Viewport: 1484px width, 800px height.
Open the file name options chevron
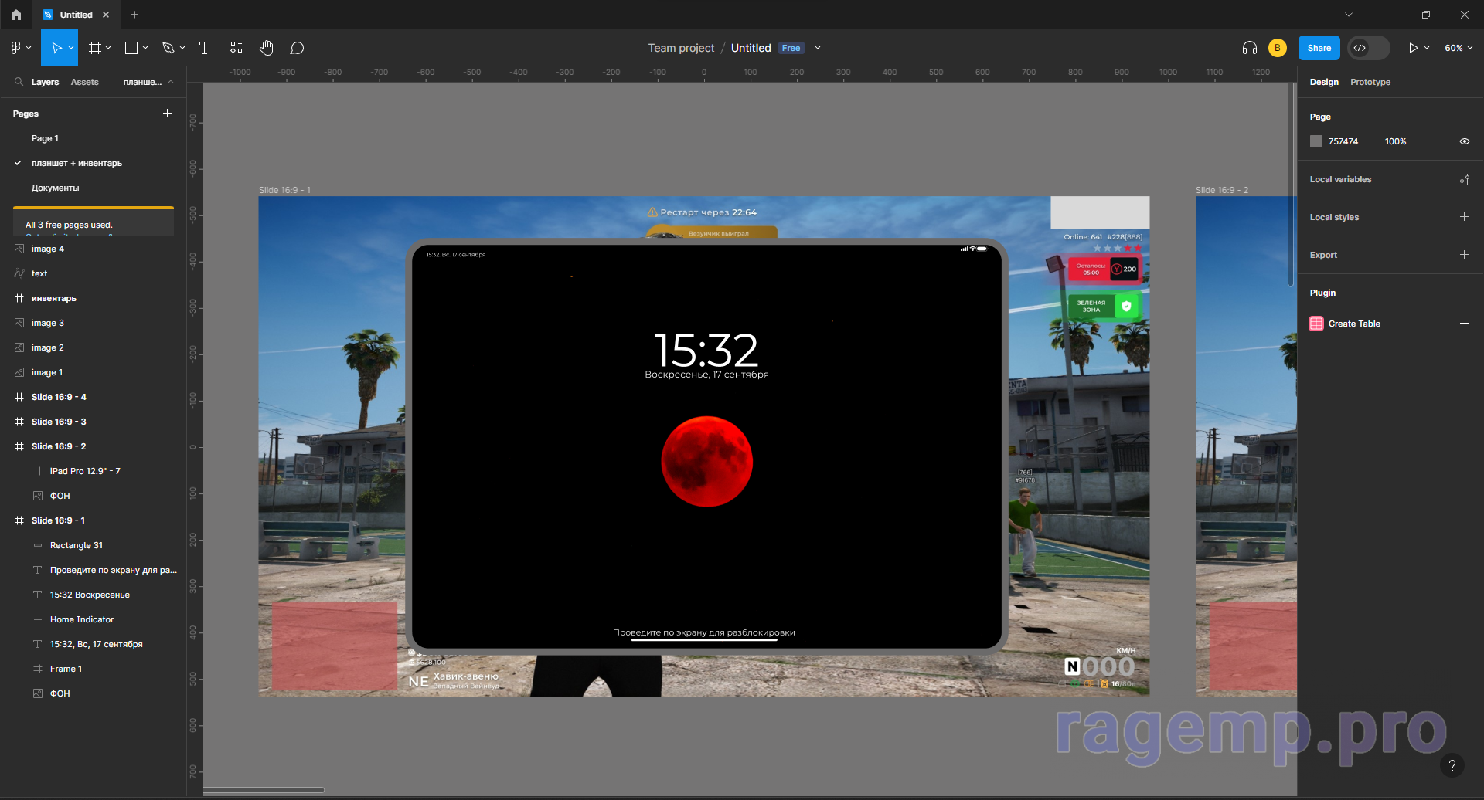[818, 48]
